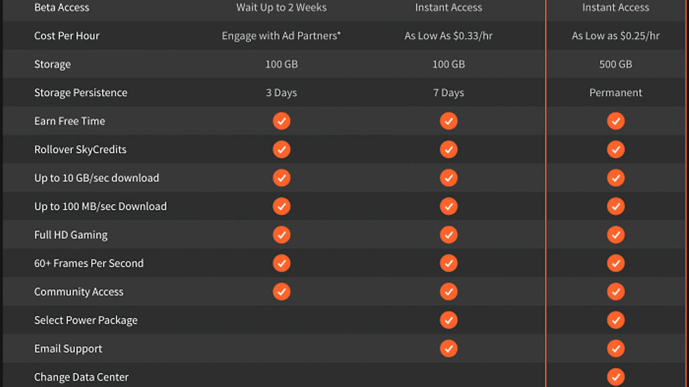Select the "As Low As $0.33/hr" price
This screenshot has width=689, height=387.
[x=448, y=36]
